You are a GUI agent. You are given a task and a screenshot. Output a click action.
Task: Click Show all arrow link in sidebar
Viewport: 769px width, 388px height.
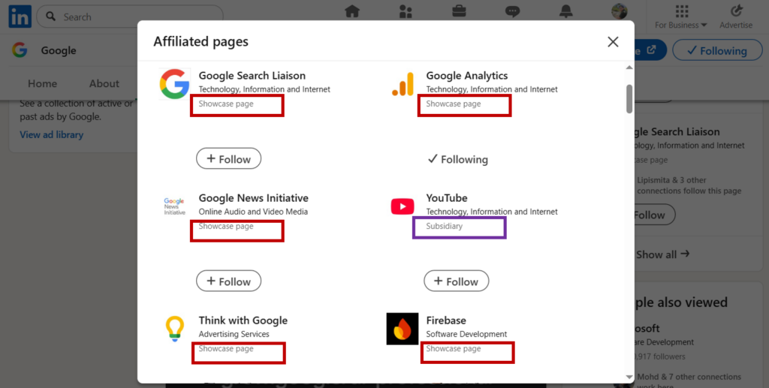click(x=662, y=254)
